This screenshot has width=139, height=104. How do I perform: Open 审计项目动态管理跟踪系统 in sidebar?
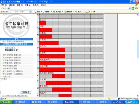coord(14,42)
